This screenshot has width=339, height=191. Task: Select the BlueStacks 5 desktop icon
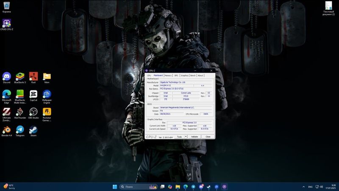coord(20,78)
